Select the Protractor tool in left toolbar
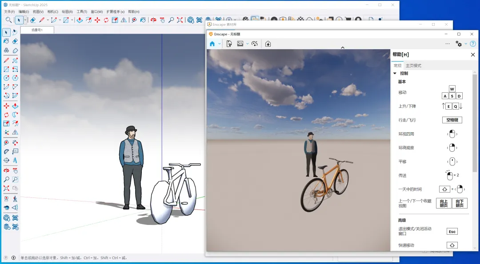The width and height of the screenshot is (480, 264). click(x=6, y=152)
